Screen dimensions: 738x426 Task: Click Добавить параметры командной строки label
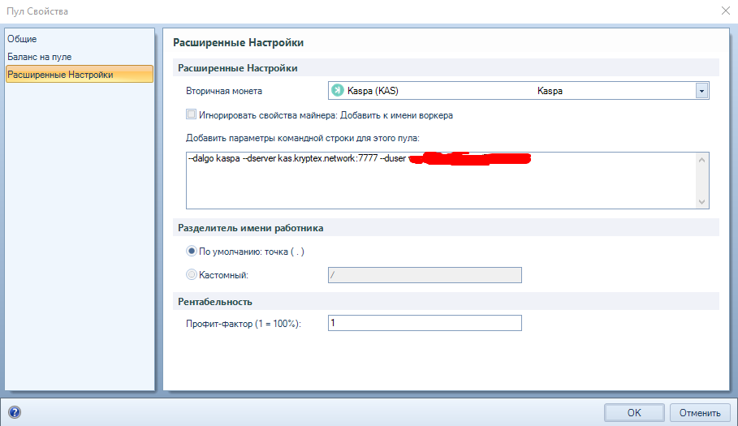[303, 138]
